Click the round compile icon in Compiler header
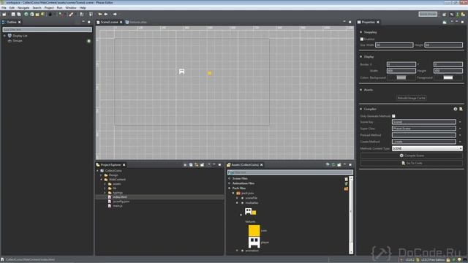The height and width of the screenshot is (263, 468). click(455, 109)
